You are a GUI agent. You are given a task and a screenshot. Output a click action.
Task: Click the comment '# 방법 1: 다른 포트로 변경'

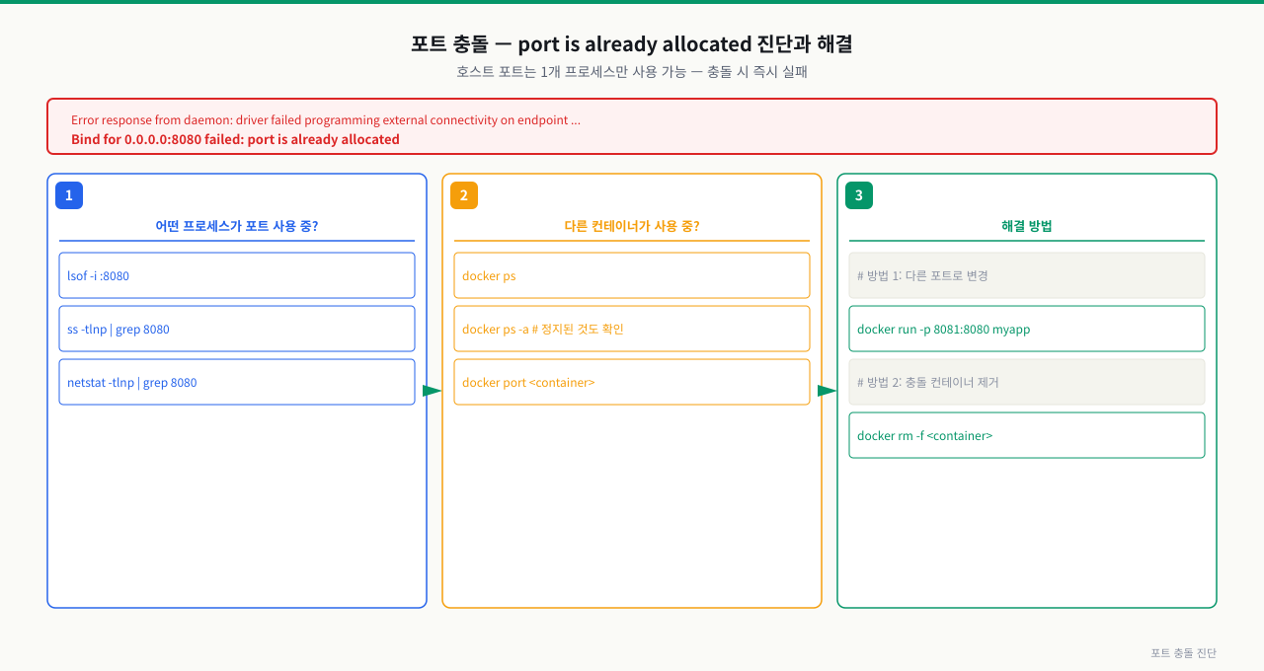coord(1027,275)
